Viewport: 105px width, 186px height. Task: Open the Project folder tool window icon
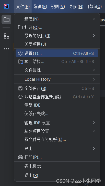(x=6, y=19)
